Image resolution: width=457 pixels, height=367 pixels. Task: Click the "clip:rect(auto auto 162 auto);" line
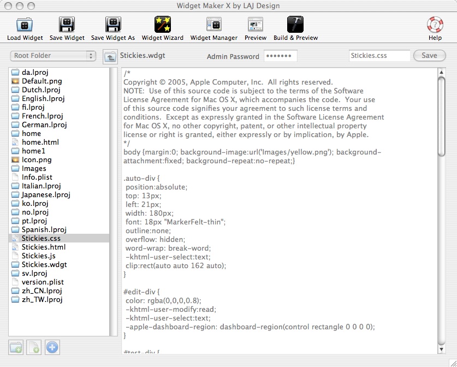pyautogui.click(x=176, y=265)
